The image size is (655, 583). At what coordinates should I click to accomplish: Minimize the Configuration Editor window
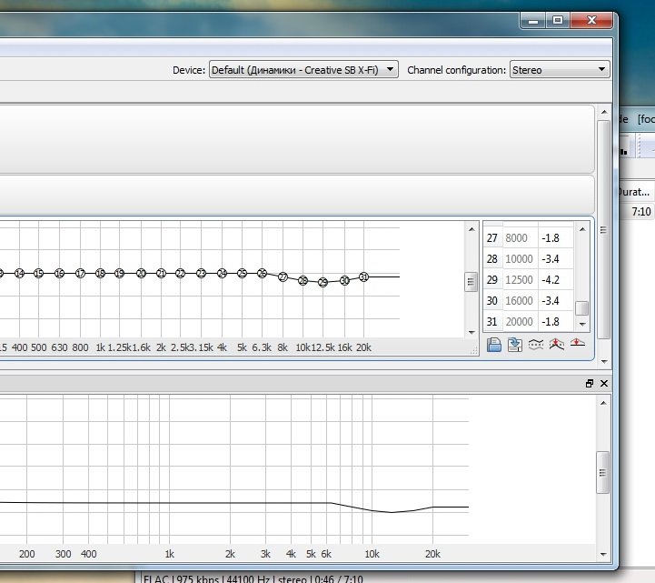[x=533, y=20]
